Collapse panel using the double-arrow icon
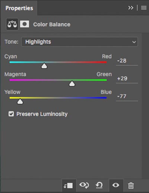This screenshot has width=149, height=193. (131, 8)
